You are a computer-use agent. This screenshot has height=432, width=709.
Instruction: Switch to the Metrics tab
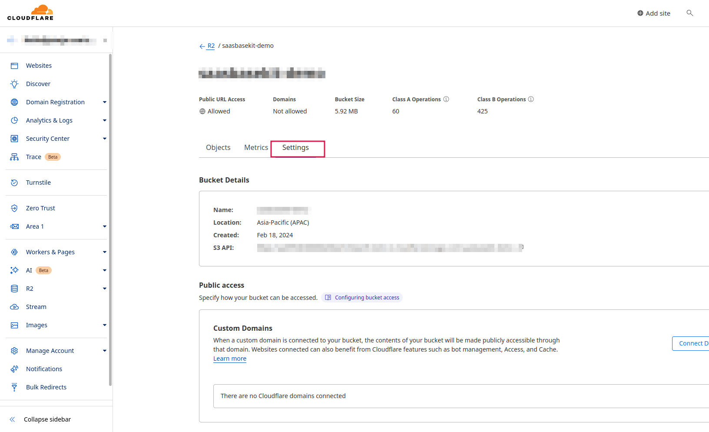[256, 148]
